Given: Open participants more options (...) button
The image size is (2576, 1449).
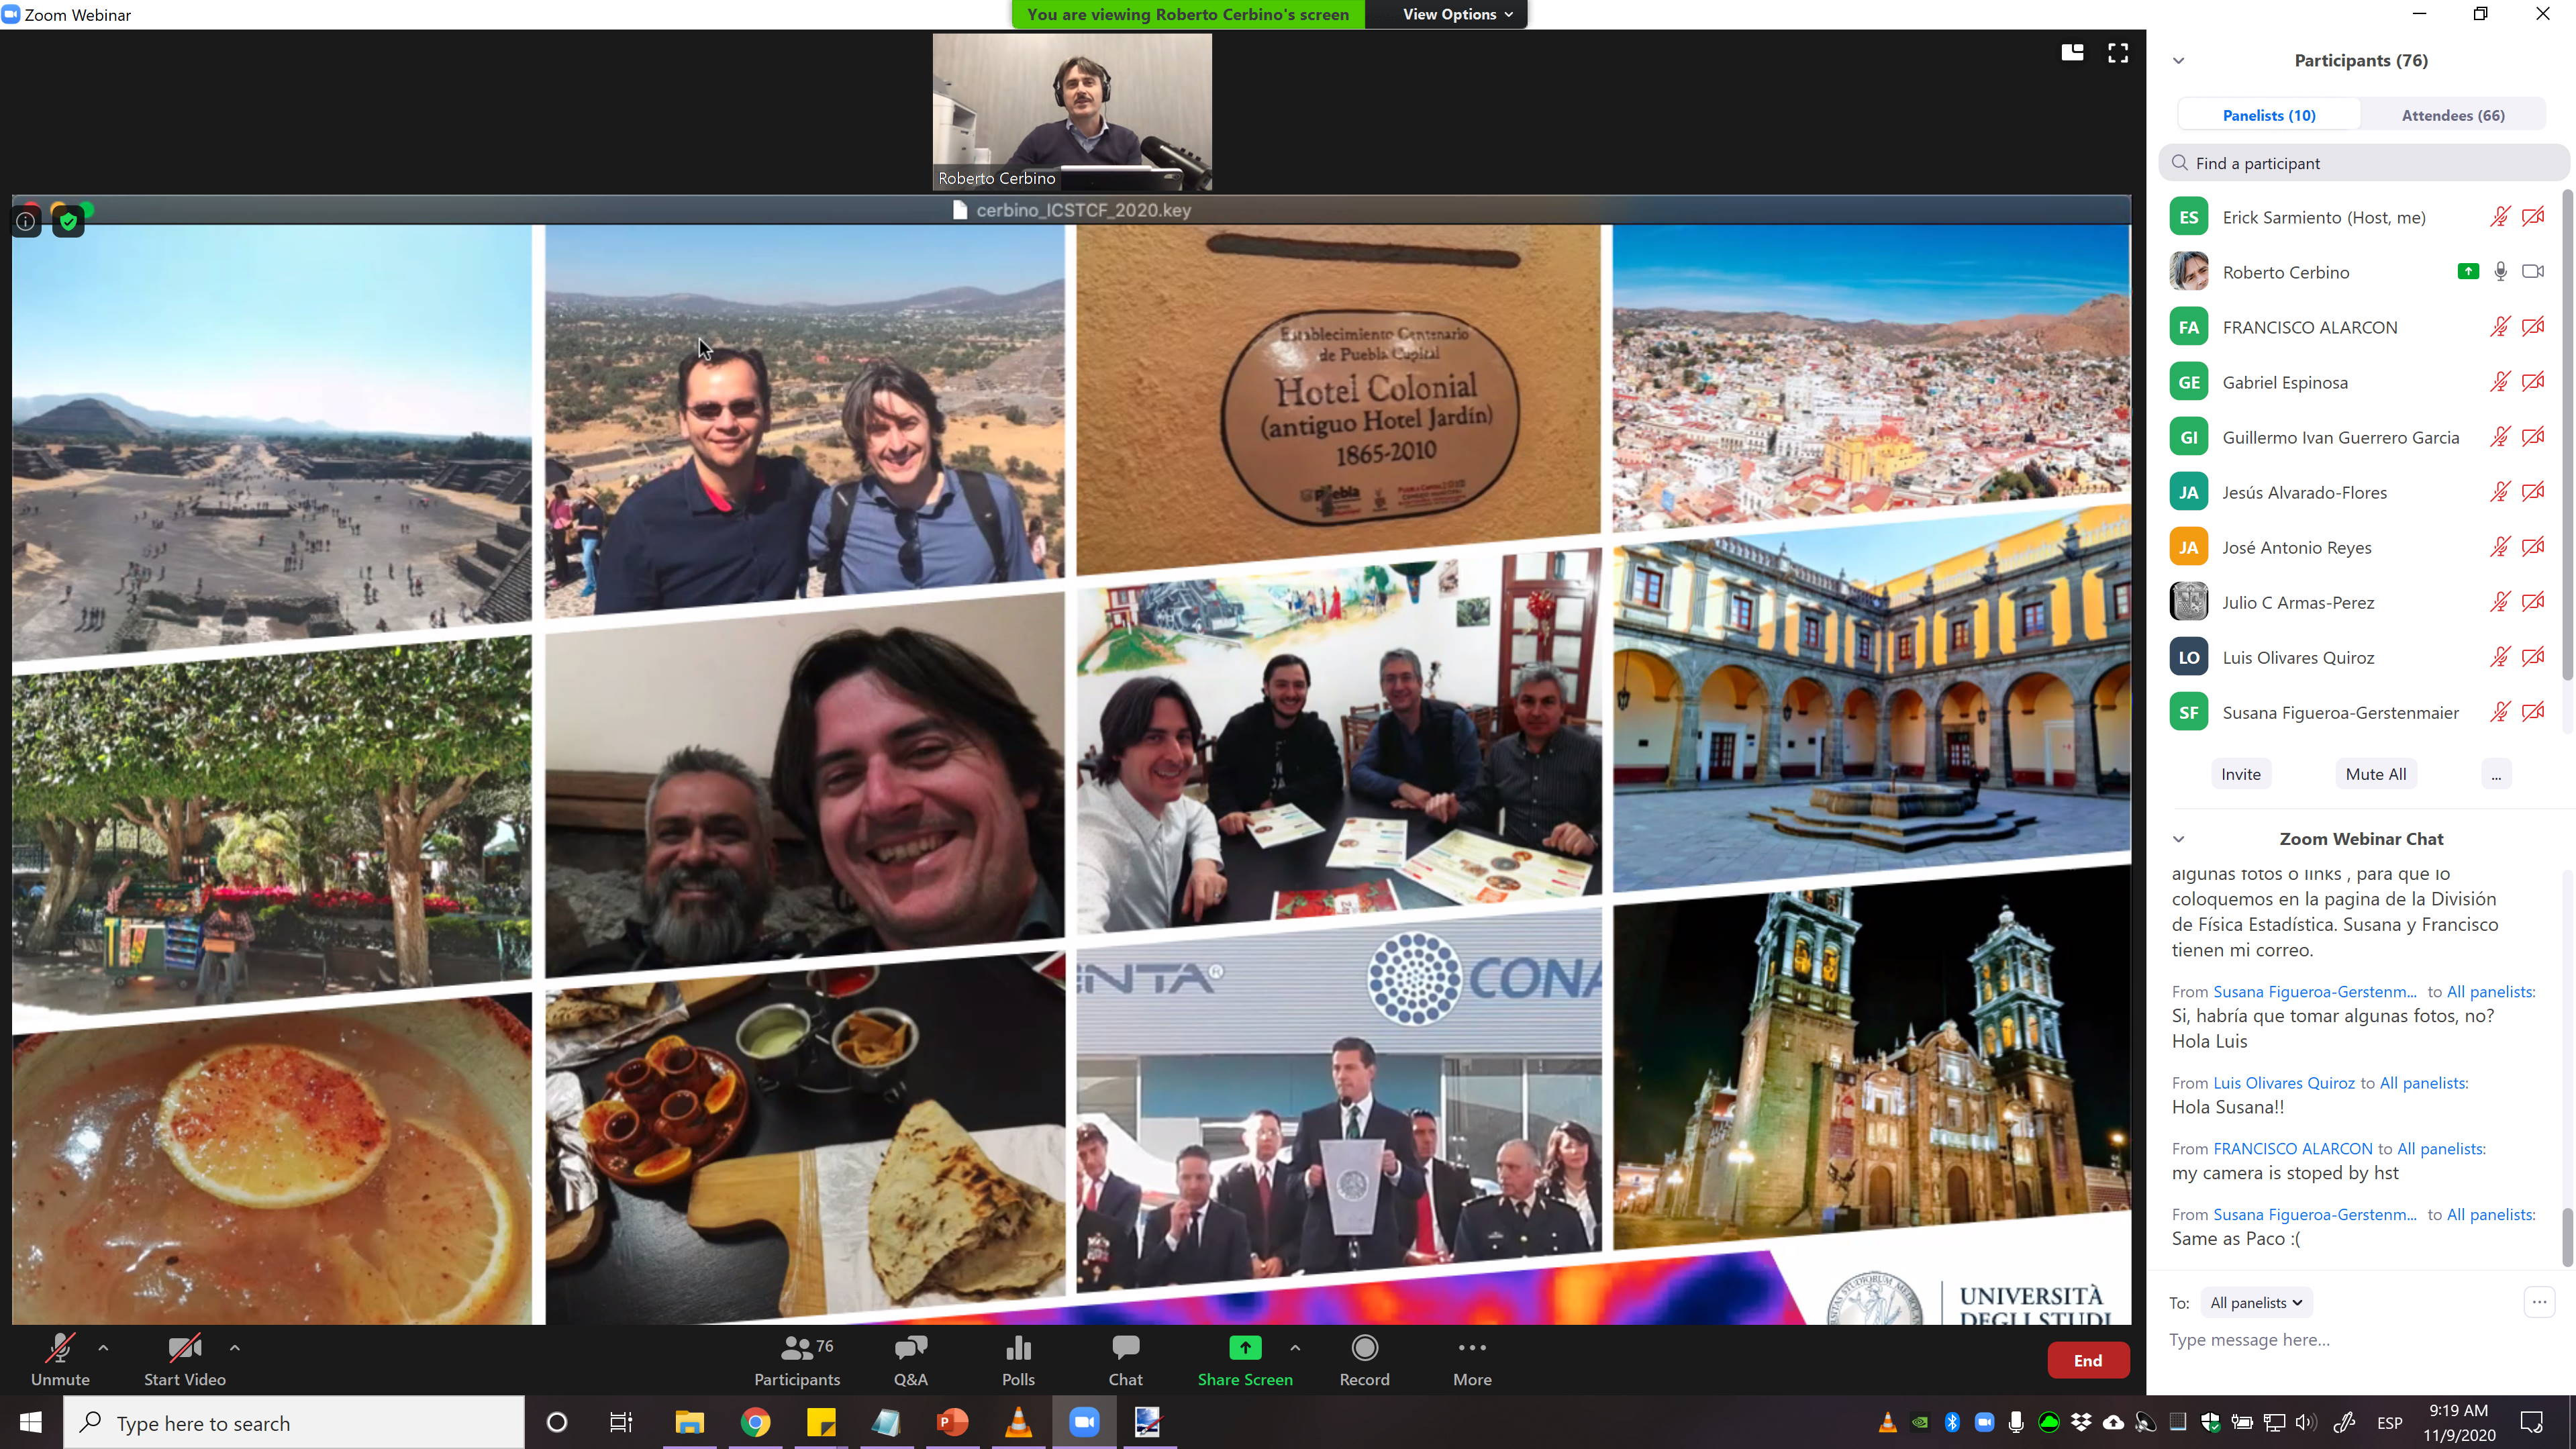Looking at the screenshot, I should point(2496,774).
